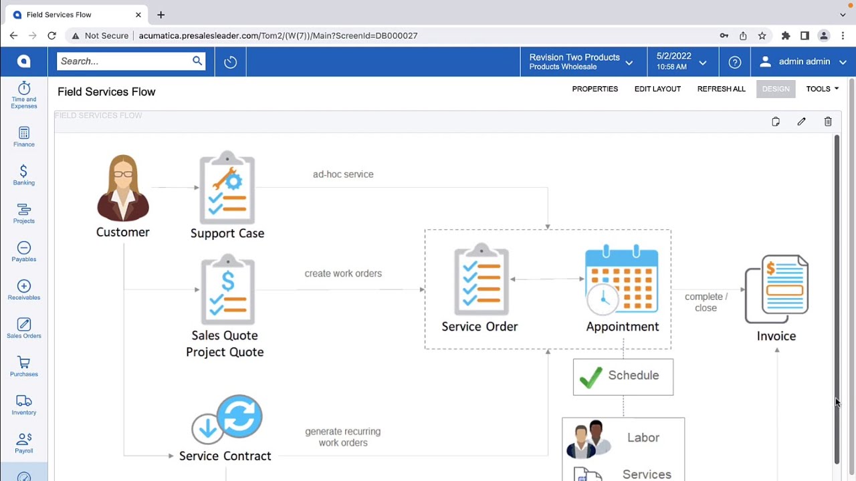856x481 pixels.
Task: Click the Services text in diagram
Action: pos(647,474)
